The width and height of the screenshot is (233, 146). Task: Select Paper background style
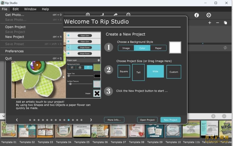click(x=158, y=48)
